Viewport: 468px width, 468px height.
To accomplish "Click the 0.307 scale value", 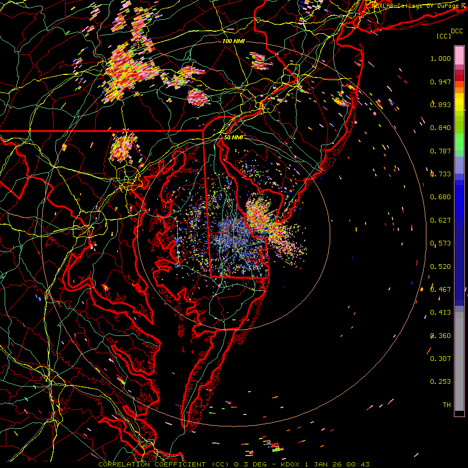I will tap(440, 359).
